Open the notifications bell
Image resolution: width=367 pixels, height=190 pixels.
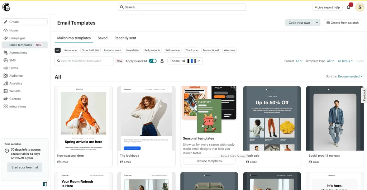tap(348, 7)
